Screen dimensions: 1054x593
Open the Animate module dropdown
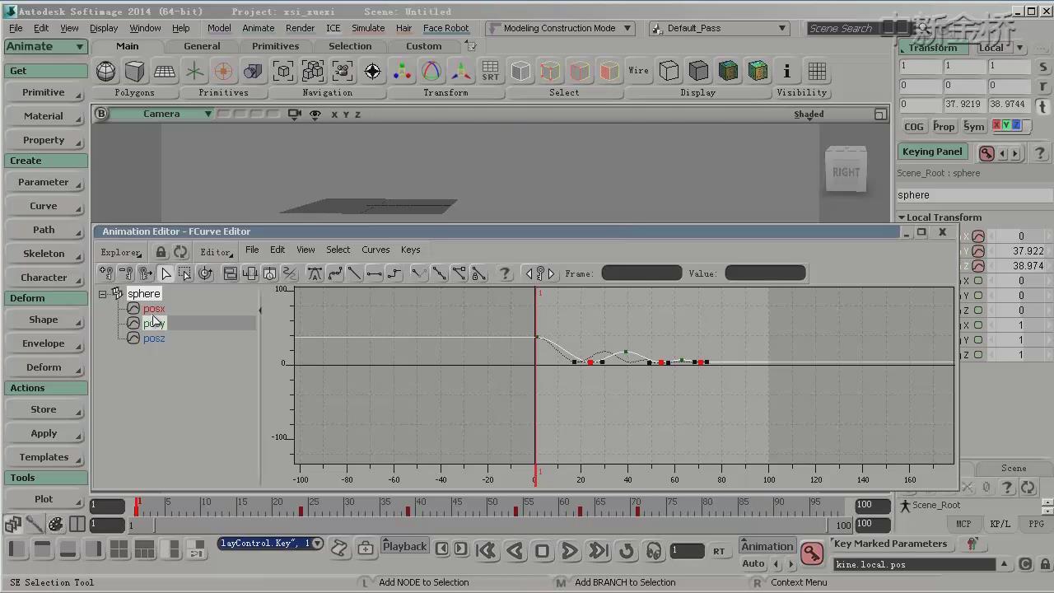coord(45,46)
